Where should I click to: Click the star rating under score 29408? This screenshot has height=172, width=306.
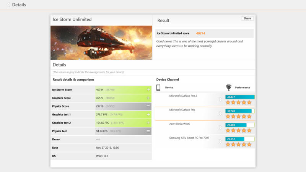238,130
